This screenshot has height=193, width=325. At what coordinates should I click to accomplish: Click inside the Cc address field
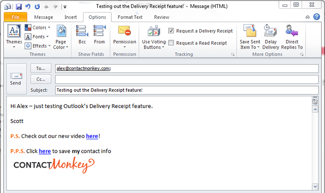tap(187, 80)
